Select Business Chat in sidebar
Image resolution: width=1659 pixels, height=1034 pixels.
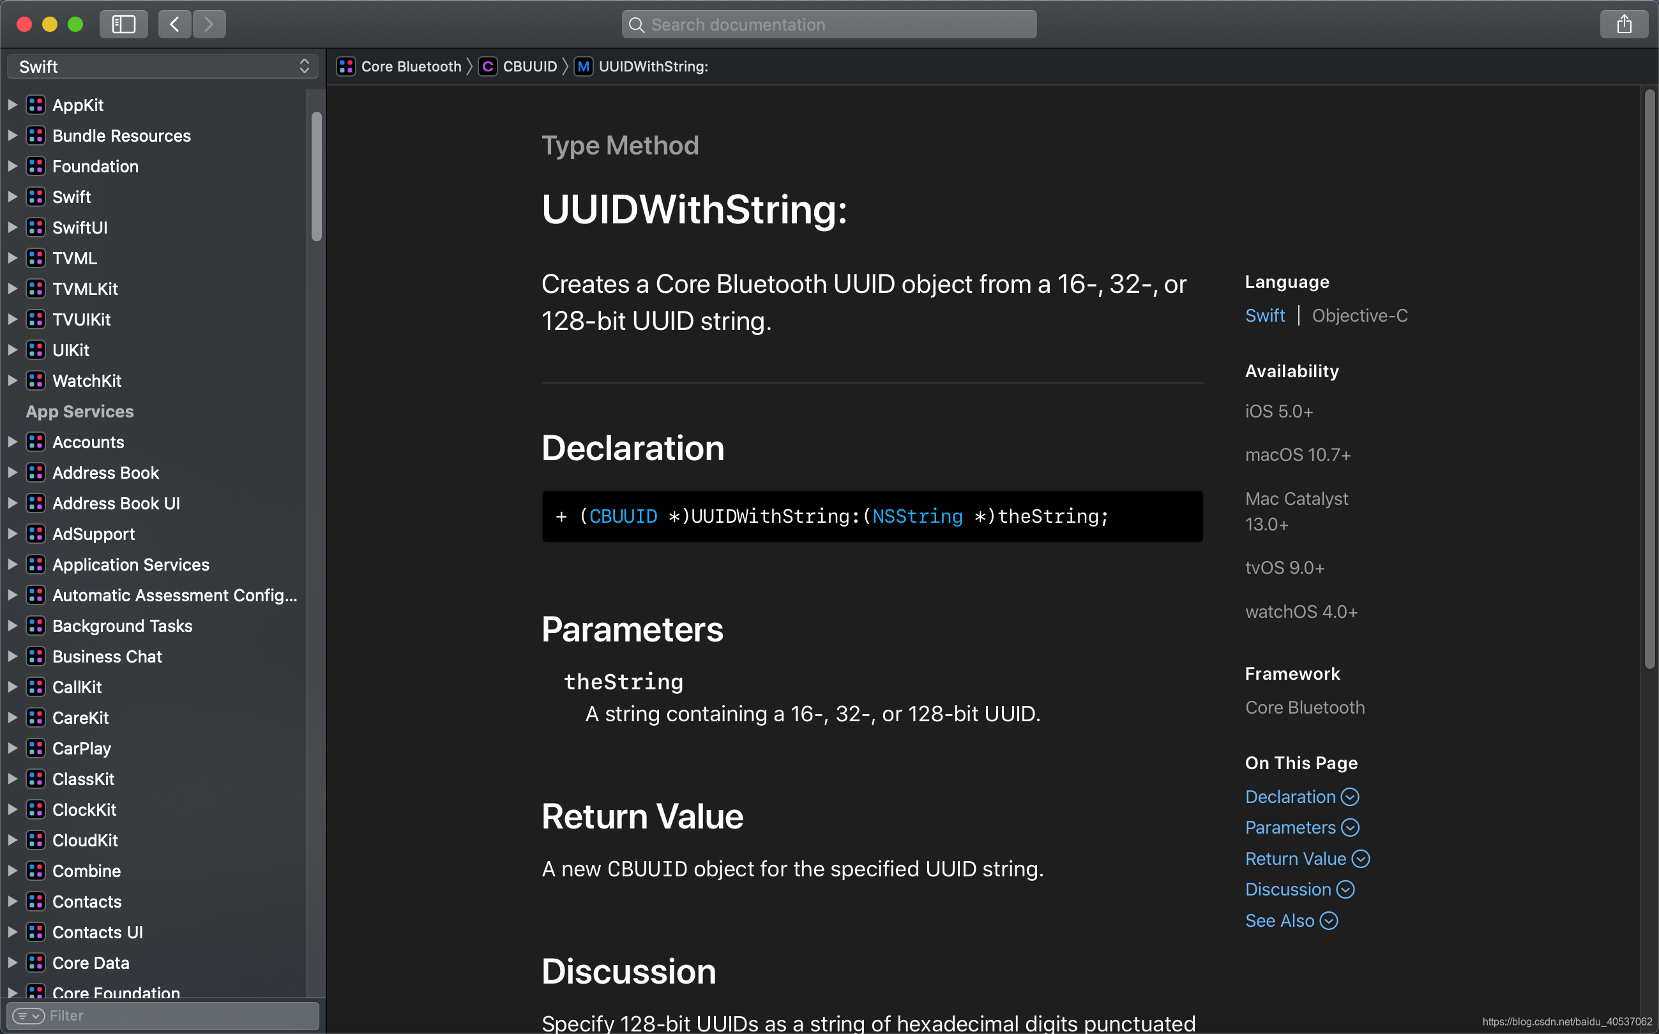[107, 657]
